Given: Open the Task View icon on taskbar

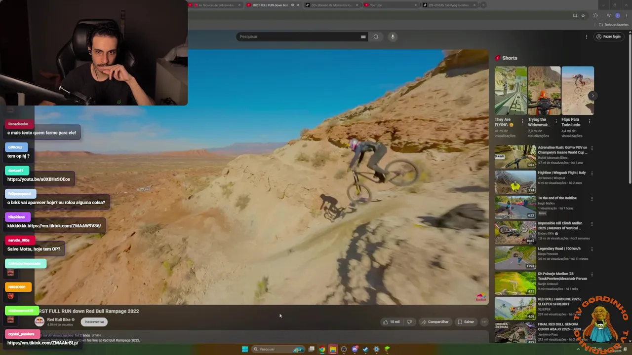Looking at the screenshot, I should pyautogui.click(x=312, y=349).
